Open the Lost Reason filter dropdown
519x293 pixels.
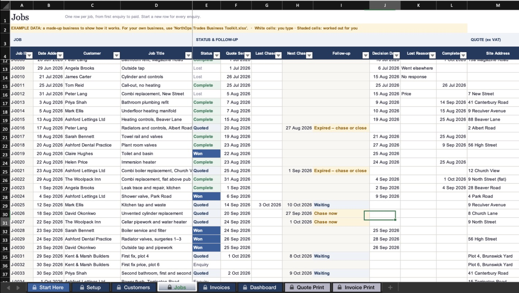click(x=432, y=55)
